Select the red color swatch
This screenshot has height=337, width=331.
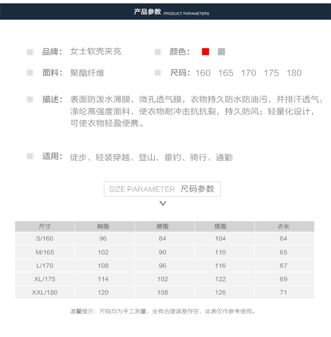pos(206,52)
